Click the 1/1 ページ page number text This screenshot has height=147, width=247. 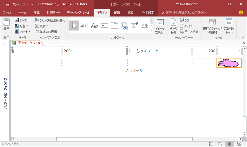pos(133,71)
